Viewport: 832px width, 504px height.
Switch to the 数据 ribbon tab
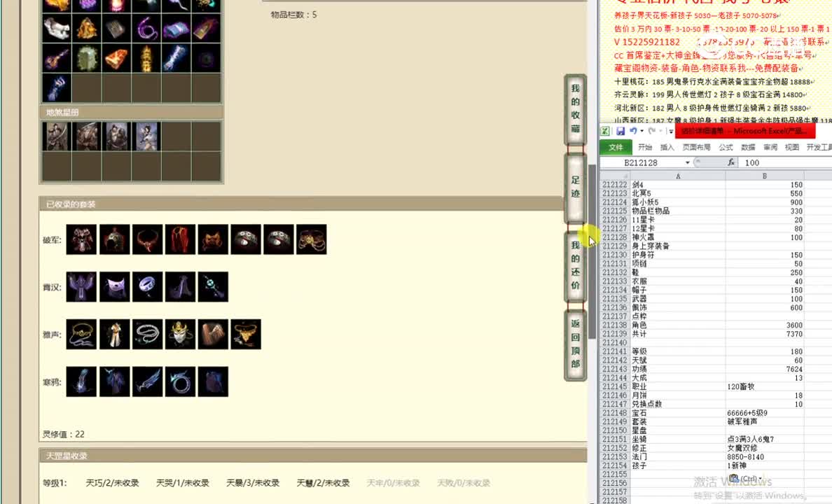click(748, 148)
